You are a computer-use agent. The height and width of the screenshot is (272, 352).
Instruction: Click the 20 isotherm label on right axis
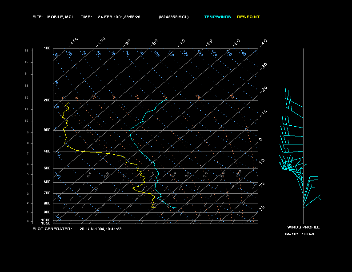262,185
